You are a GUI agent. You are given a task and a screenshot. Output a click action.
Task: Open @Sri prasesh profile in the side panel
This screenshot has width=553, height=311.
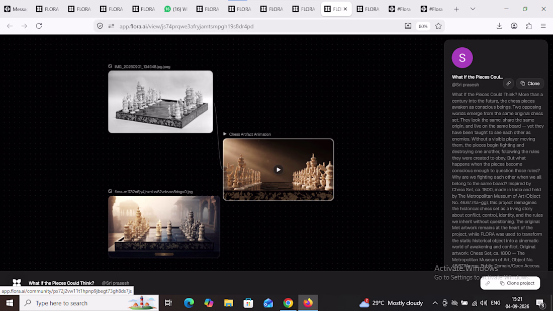pyautogui.click(x=465, y=85)
